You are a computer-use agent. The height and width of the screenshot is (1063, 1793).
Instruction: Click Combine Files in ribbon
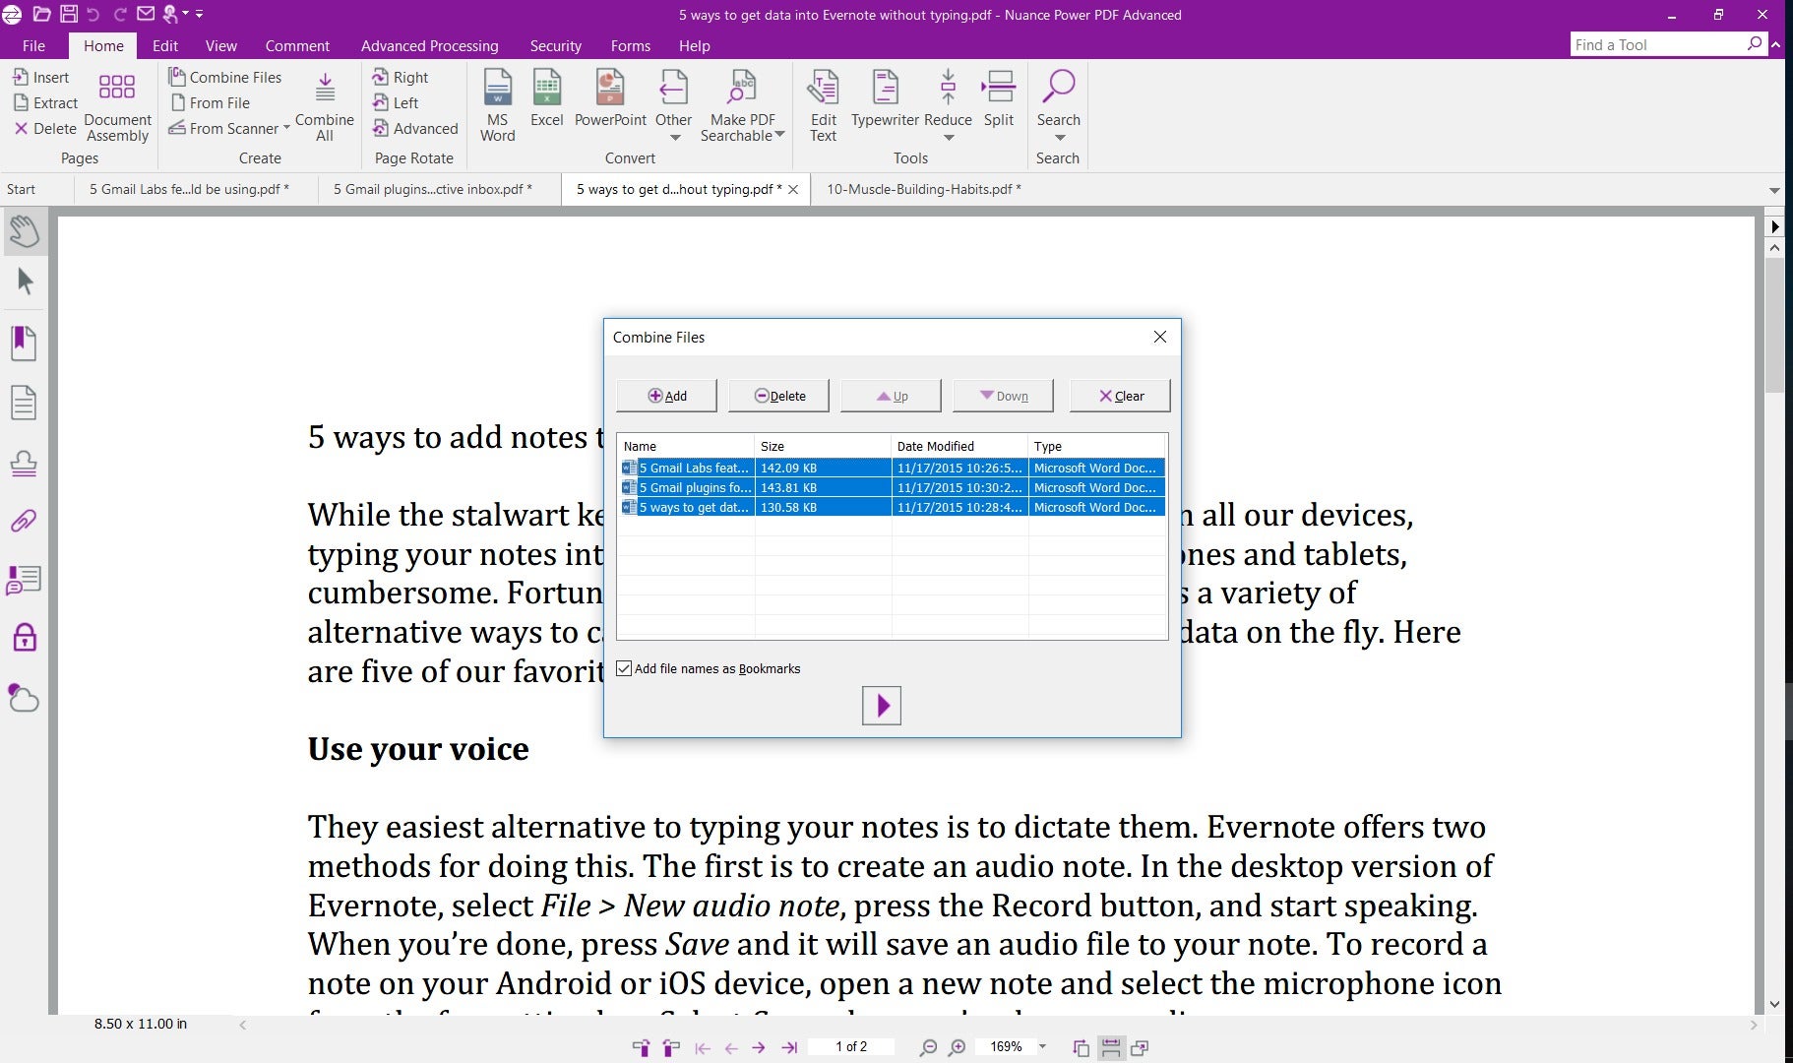[225, 77]
